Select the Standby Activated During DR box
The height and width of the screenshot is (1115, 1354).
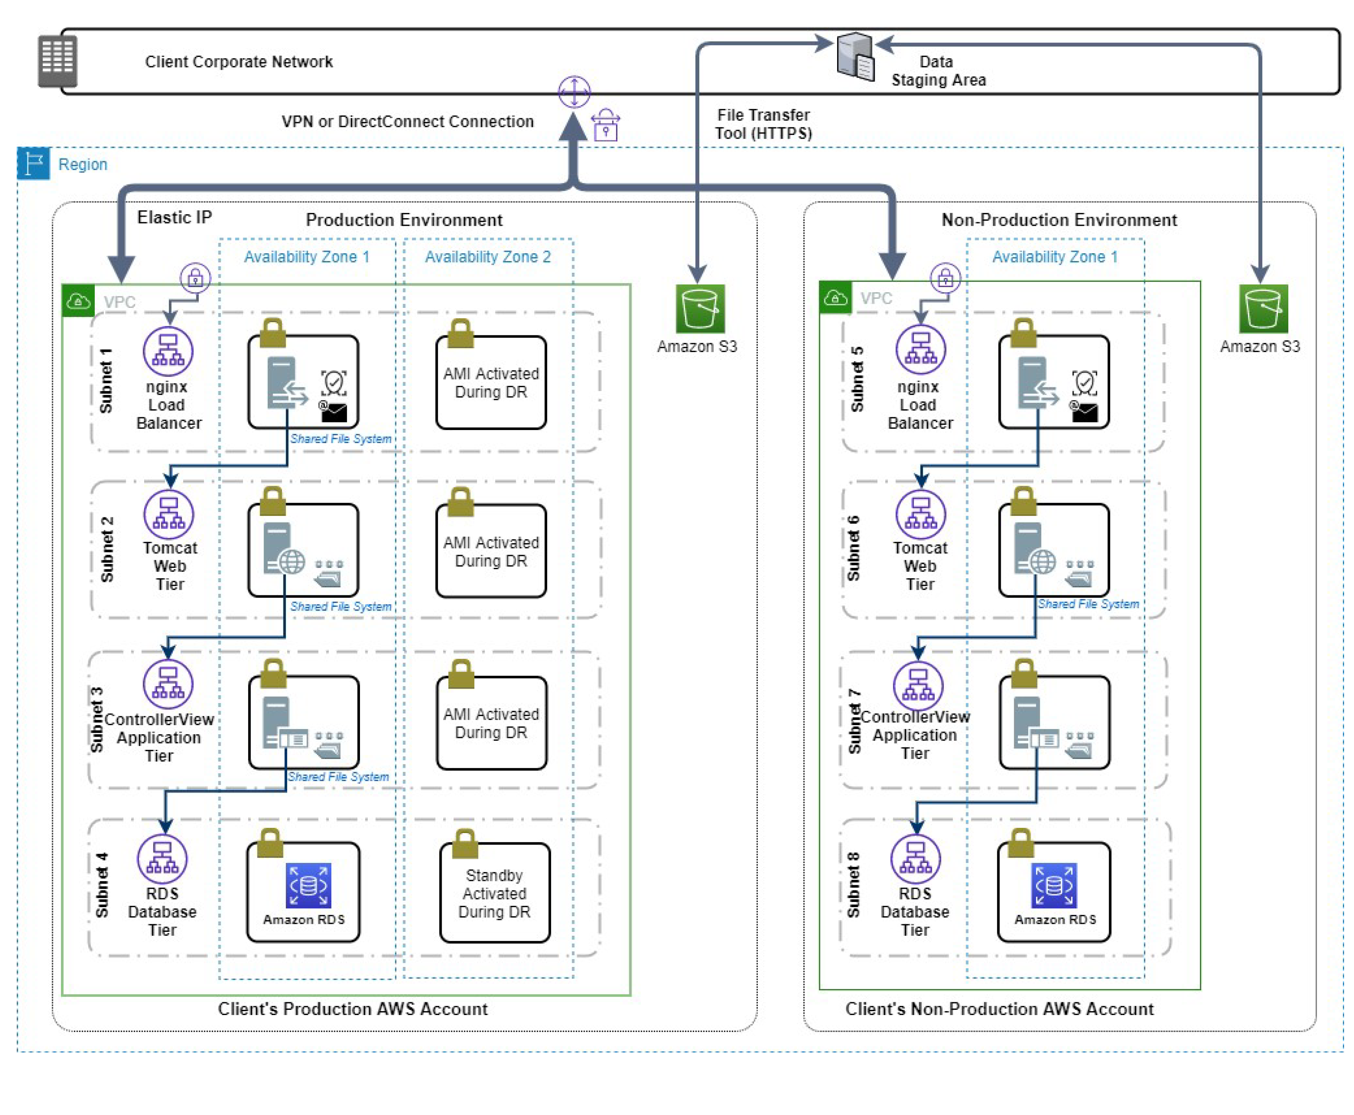point(492,893)
